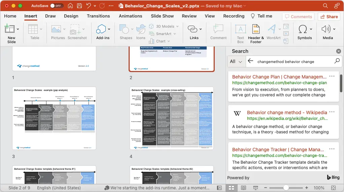Open the Pictures insert icon

(x=56, y=29)
